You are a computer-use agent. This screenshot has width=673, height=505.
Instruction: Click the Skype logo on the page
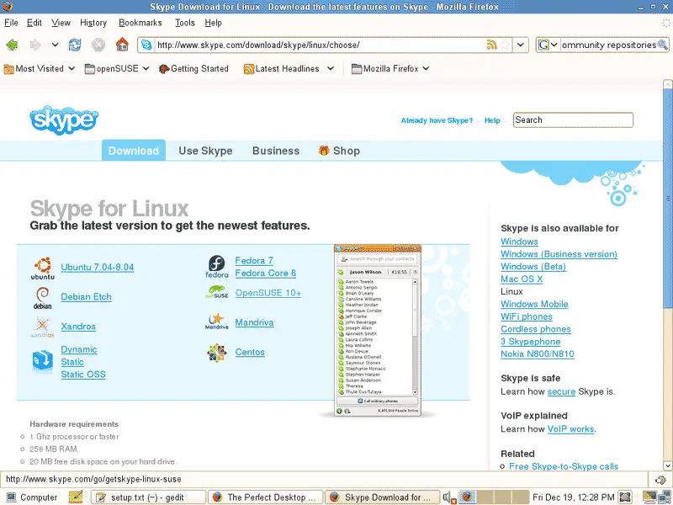click(64, 120)
